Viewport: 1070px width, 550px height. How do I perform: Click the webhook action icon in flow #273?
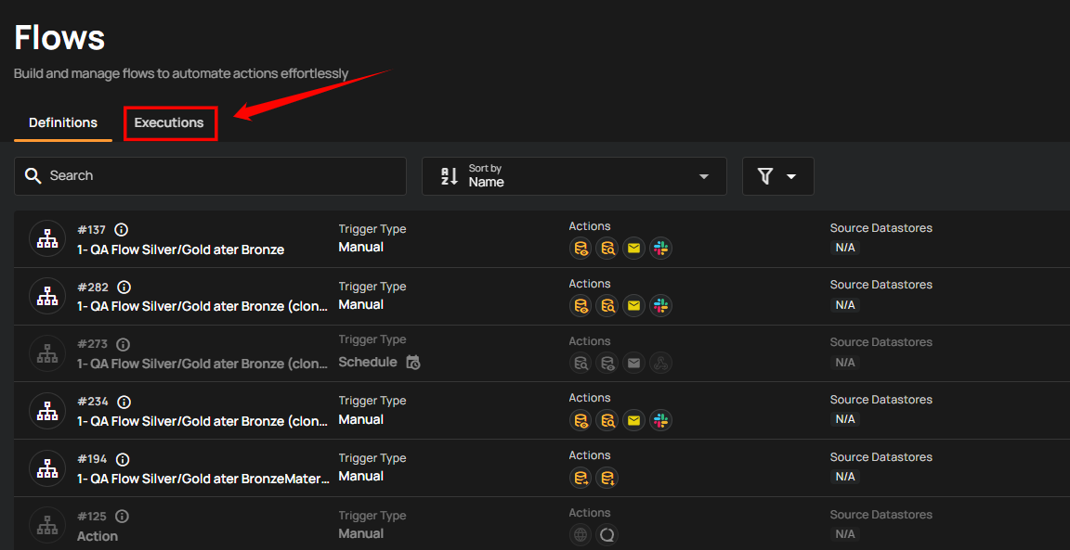[660, 363]
